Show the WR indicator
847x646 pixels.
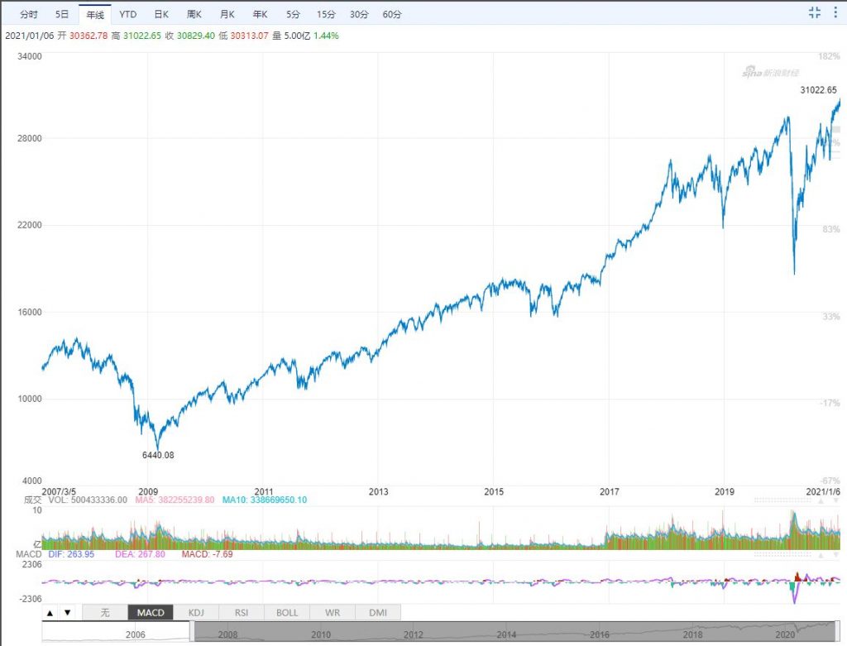coord(333,613)
